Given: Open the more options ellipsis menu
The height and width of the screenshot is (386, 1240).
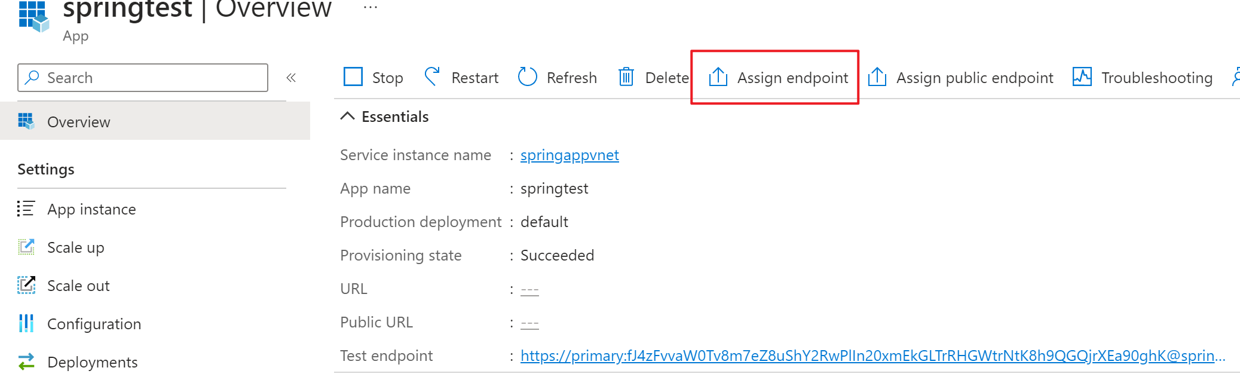Looking at the screenshot, I should pyautogui.click(x=371, y=8).
